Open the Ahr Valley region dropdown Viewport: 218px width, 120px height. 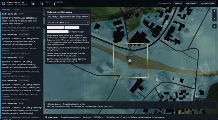tap(68, 17)
